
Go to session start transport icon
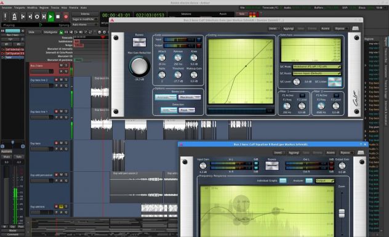pyautogui.click(x=23, y=17)
